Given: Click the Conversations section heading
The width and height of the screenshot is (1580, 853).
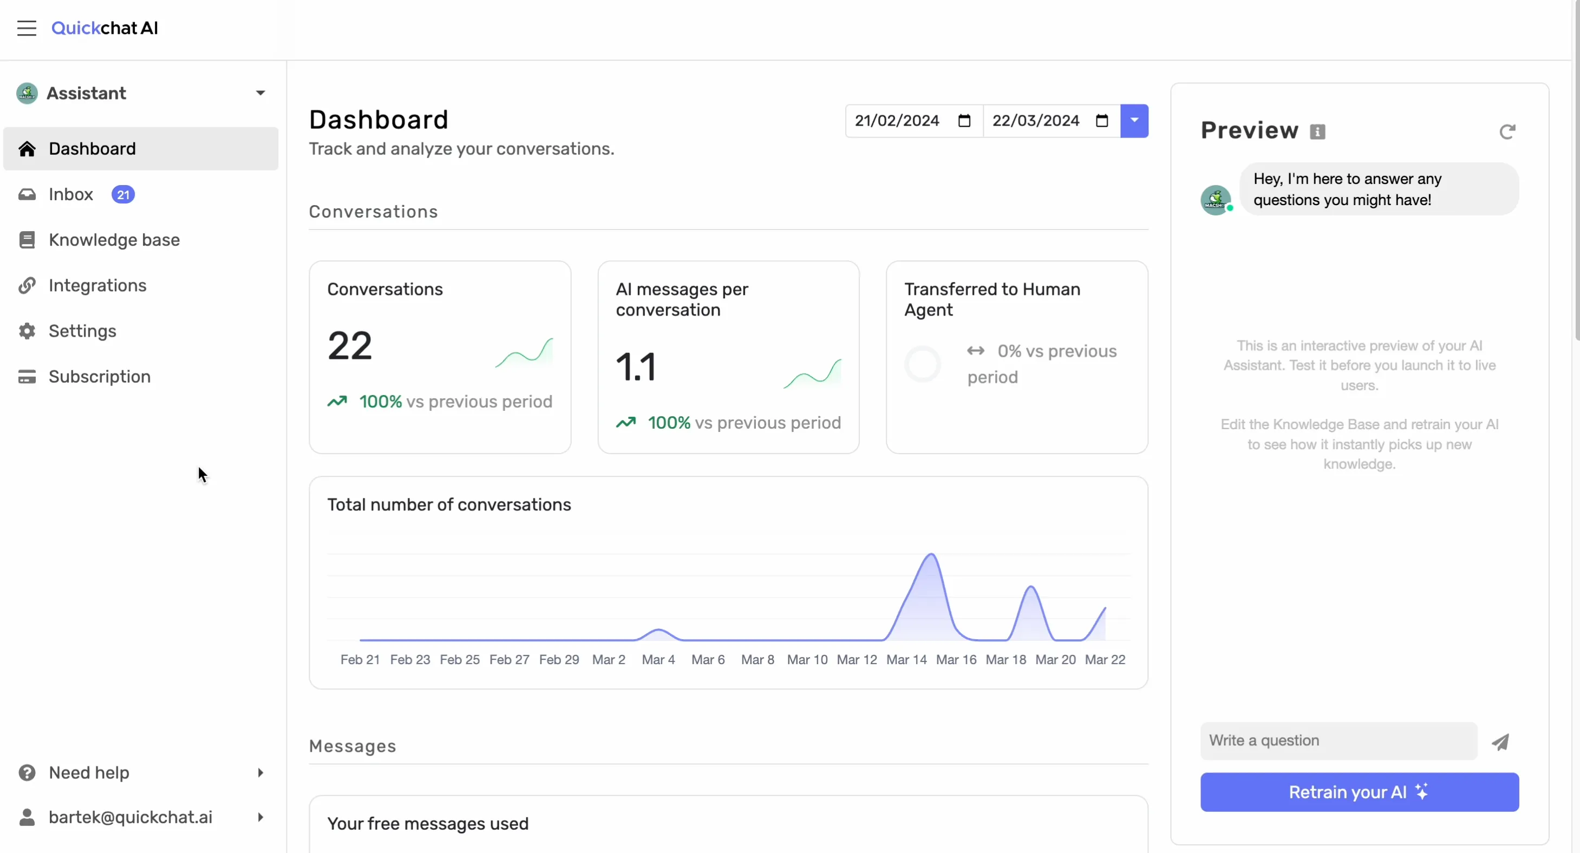Looking at the screenshot, I should pos(374,212).
